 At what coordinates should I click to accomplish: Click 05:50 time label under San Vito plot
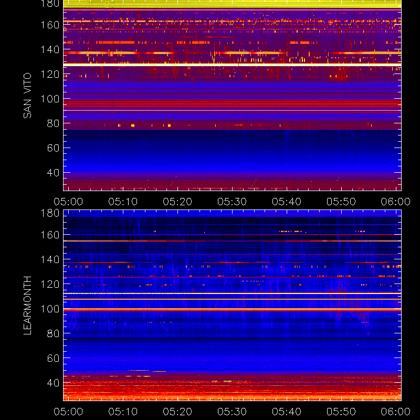341,202
